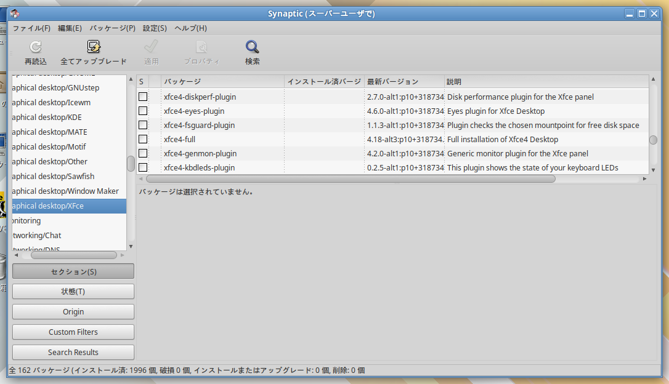Select the Graphical desktop/XFce section
The image size is (669, 384).
(69, 206)
